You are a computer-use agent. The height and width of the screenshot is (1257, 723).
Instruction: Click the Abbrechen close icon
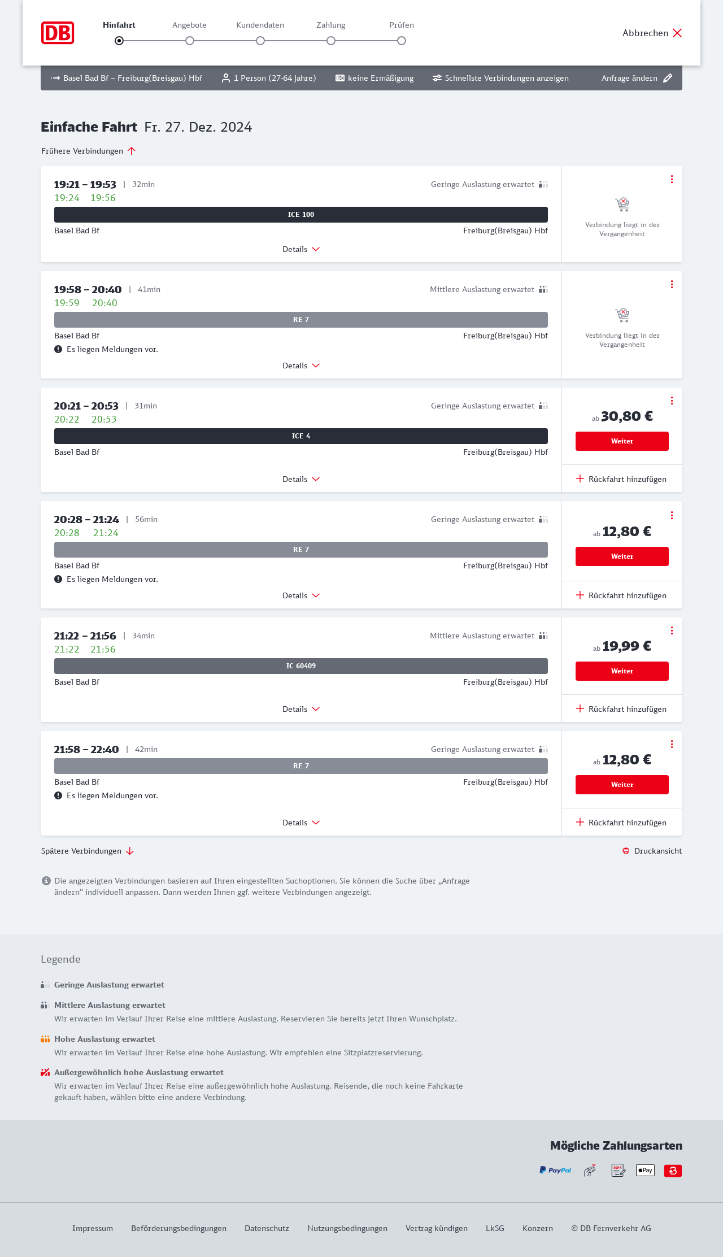click(x=677, y=33)
